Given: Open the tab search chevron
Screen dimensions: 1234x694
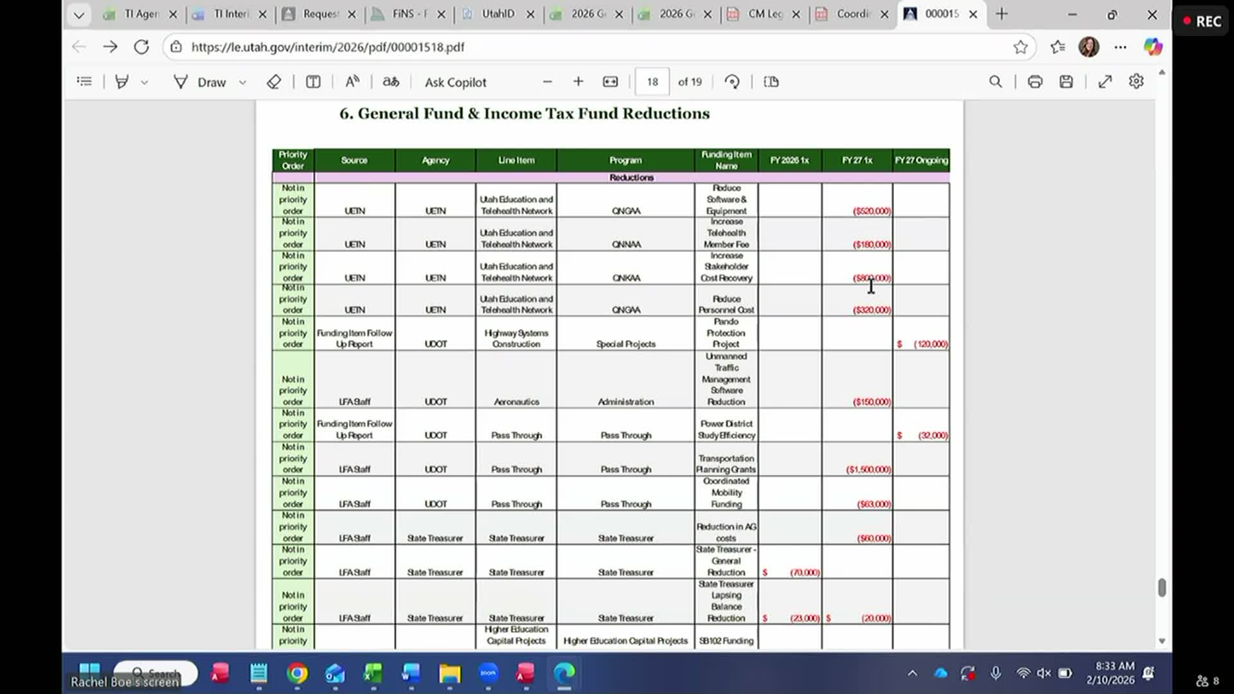Looking at the screenshot, I should (x=78, y=14).
